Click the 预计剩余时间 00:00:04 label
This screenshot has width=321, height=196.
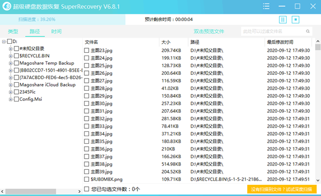[x=169, y=19]
